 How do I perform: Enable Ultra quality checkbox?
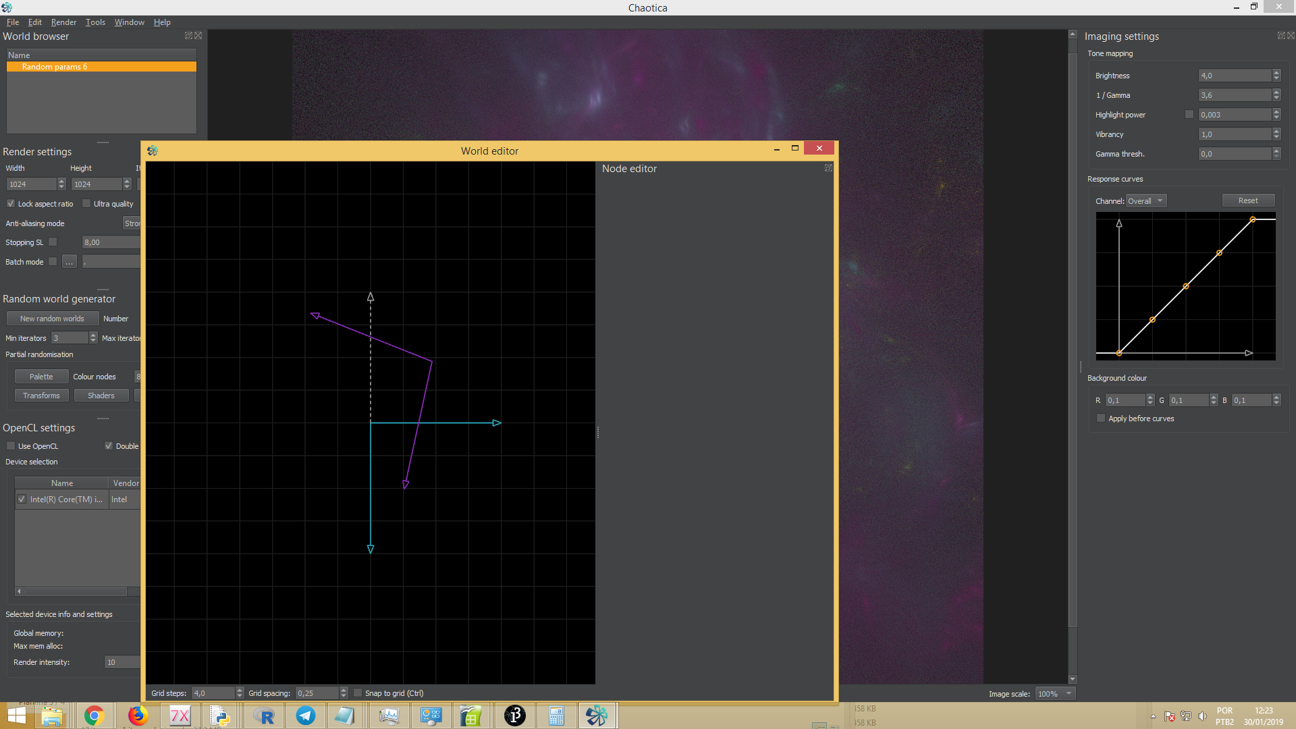click(86, 203)
